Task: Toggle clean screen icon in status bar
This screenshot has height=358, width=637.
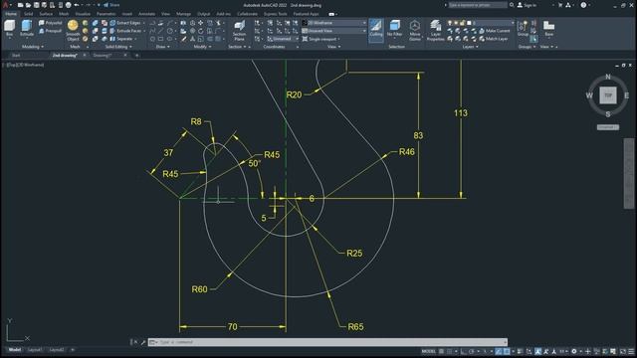Action: tap(623, 351)
